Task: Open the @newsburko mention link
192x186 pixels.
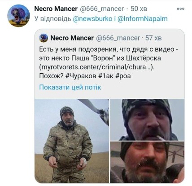Action: pyautogui.click(x=92, y=19)
